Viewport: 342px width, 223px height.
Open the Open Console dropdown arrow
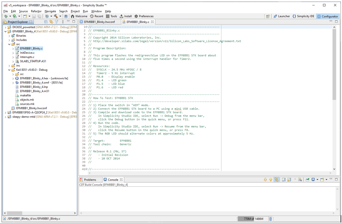point(326,180)
